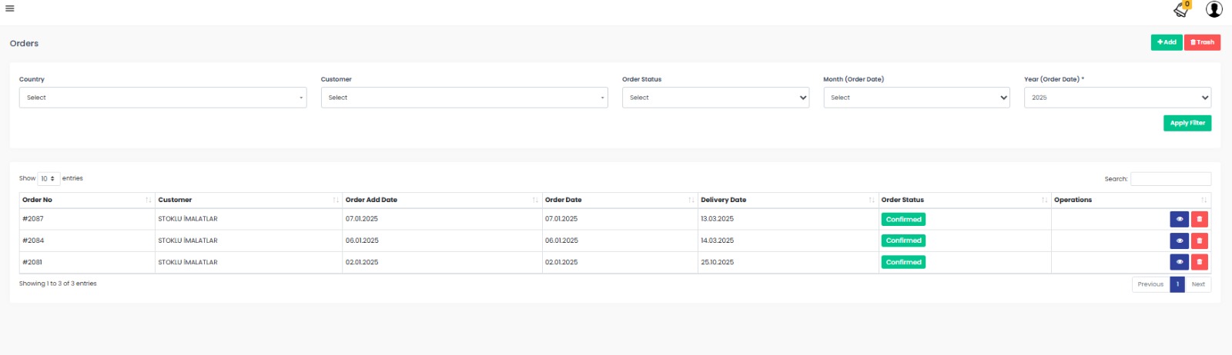Screen dimensions: 1232x355
Task: Expand the Order Status dropdown
Action: pos(715,98)
